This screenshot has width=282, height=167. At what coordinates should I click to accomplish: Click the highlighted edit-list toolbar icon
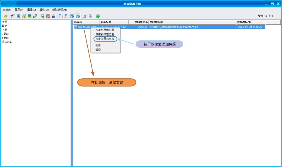[x=77, y=16]
